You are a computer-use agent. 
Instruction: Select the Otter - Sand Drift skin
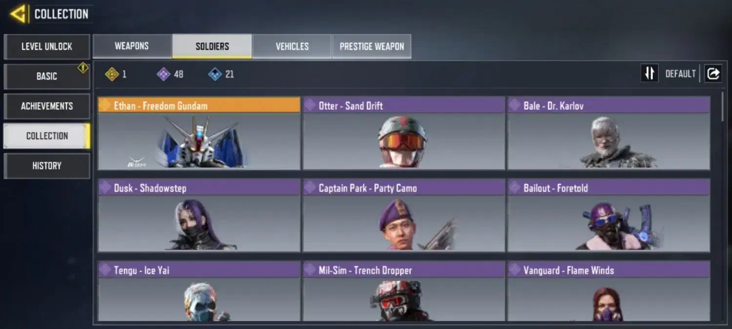[x=404, y=134]
